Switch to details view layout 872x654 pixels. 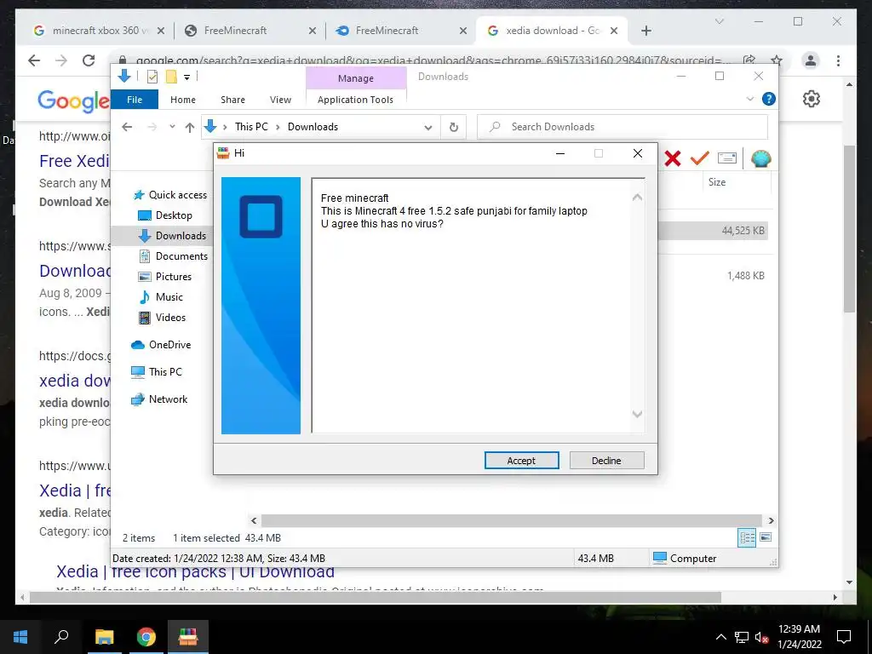pyautogui.click(x=747, y=537)
